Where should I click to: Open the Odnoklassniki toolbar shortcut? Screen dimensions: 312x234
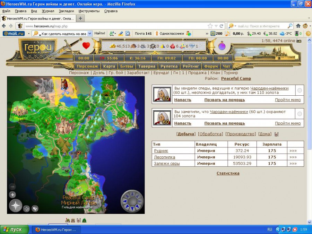(169, 34)
